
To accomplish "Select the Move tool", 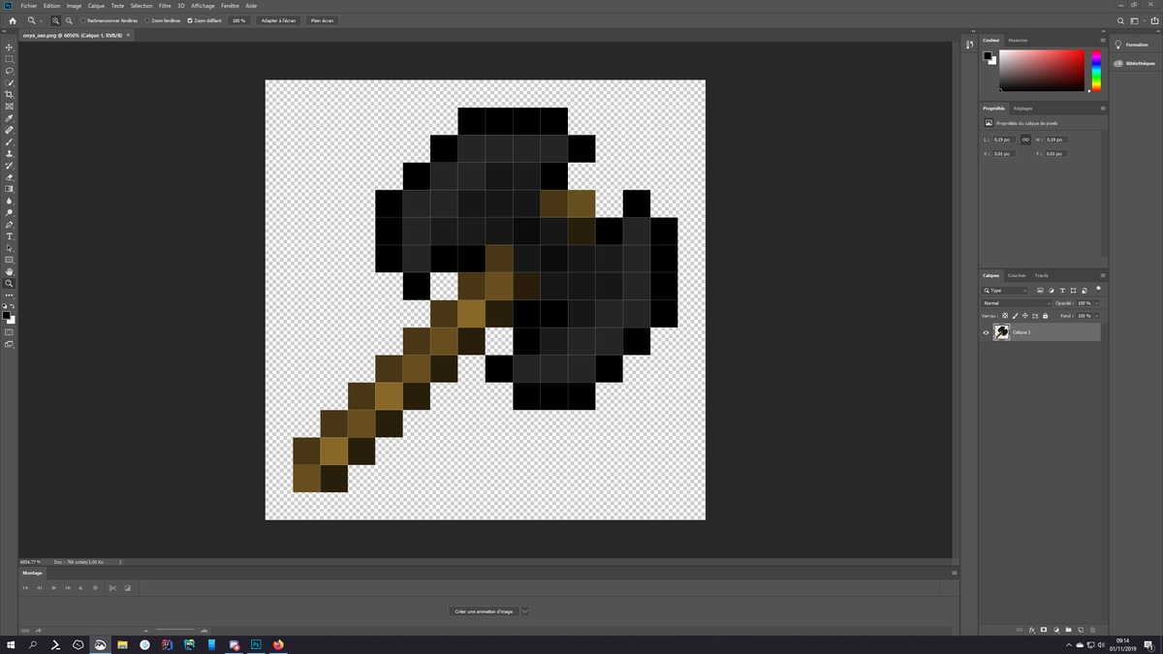I will [10, 47].
